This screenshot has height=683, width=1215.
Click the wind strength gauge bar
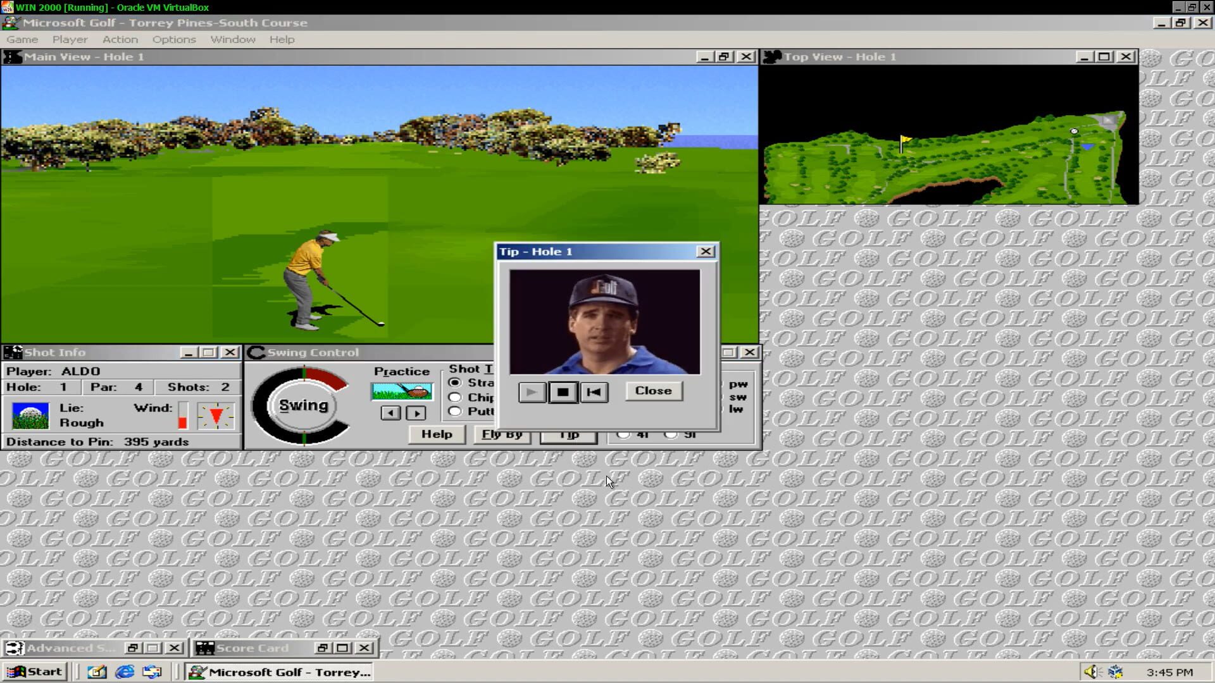(183, 415)
